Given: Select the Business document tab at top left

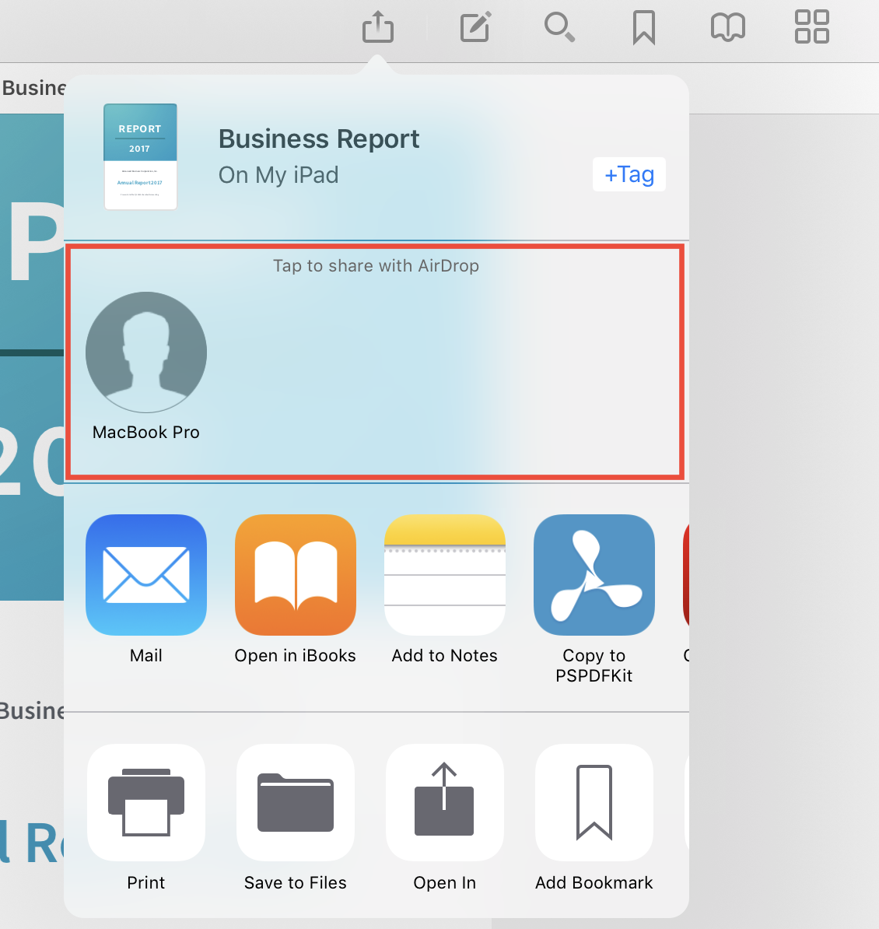Looking at the screenshot, I should pos(33,88).
